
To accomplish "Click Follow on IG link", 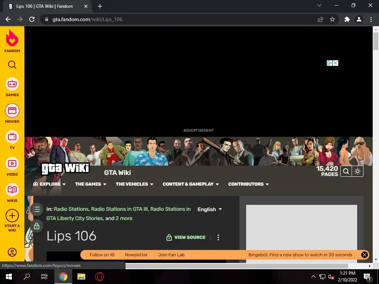I will pos(102,255).
